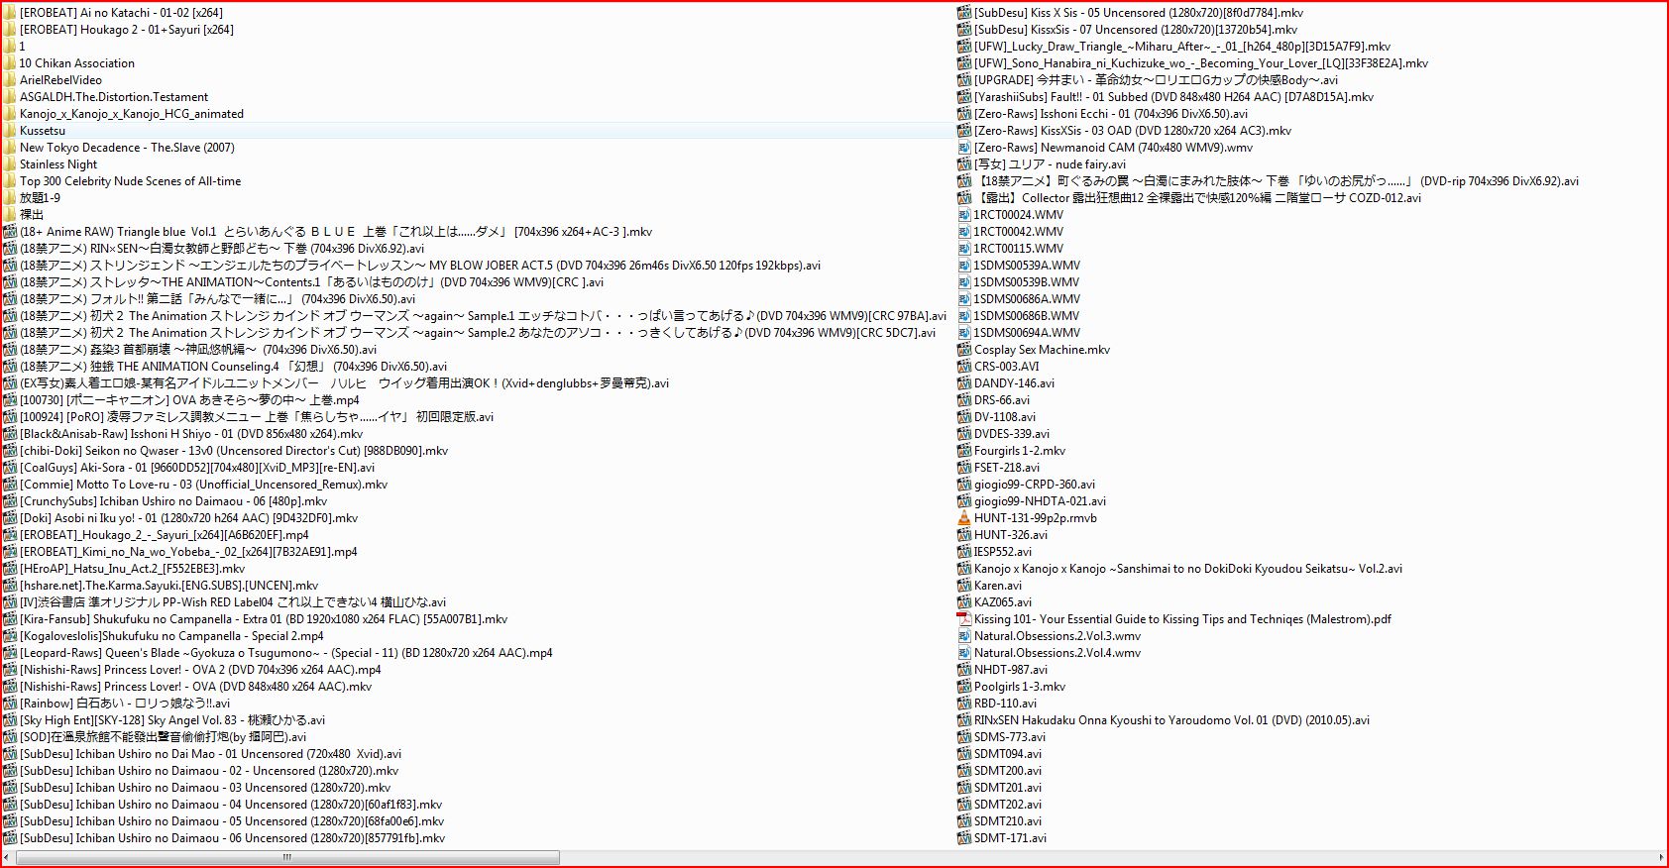
Task: Click the video icon next to Karen.avi
Action: pyautogui.click(x=964, y=585)
